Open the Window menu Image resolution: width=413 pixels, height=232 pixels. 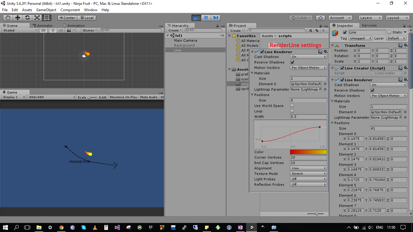tap(91, 10)
